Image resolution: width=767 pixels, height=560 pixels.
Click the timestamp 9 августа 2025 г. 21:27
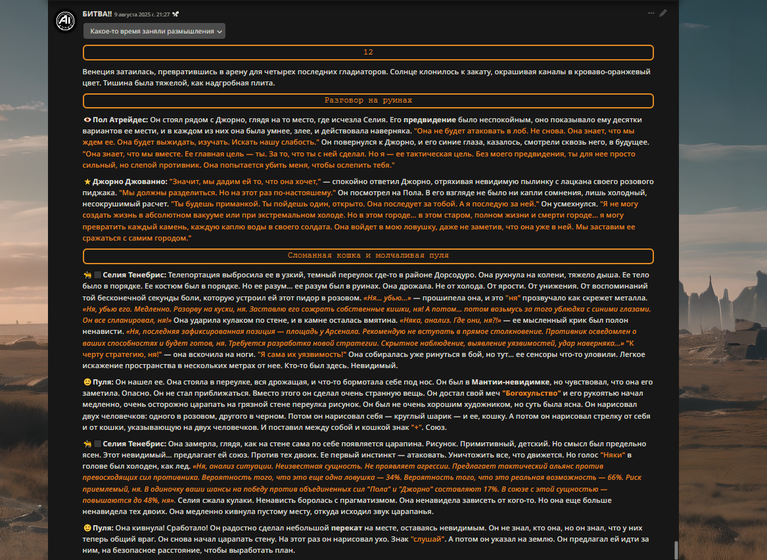coord(142,14)
